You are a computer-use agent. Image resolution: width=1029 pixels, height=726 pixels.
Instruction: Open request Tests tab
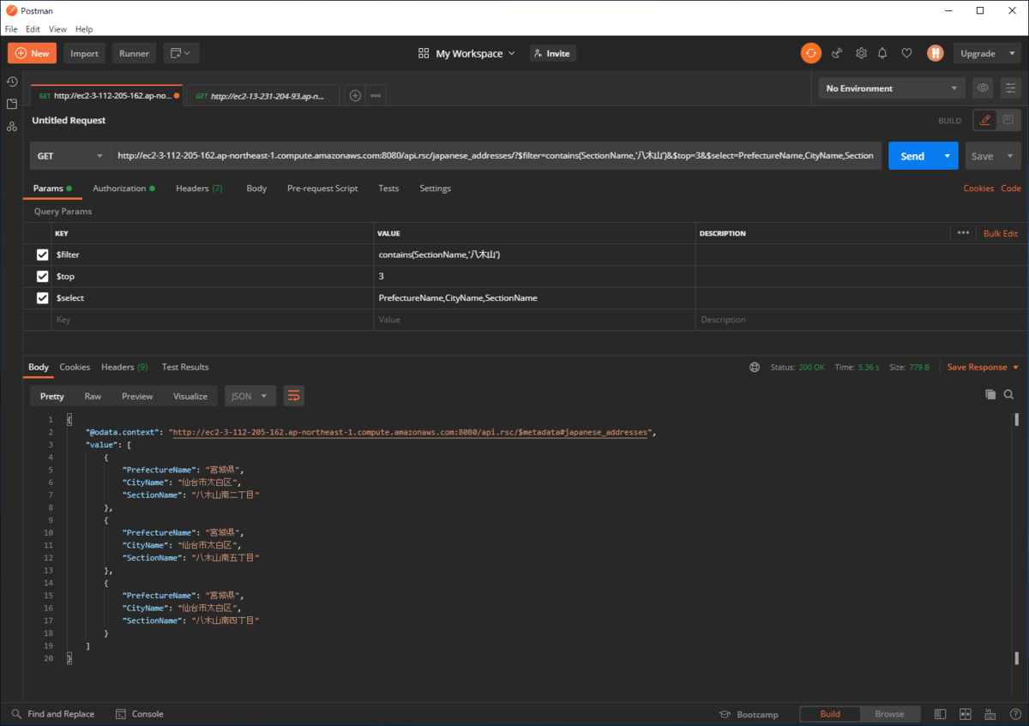pyautogui.click(x=388, y=188)
